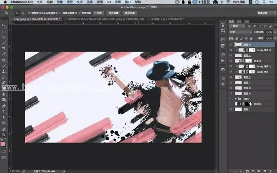Open the blend mode dropdown
Screen dimensions: 277x173
click(240, 32)
